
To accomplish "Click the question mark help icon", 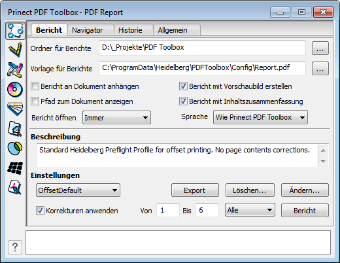I will click(x=15, y=247).
